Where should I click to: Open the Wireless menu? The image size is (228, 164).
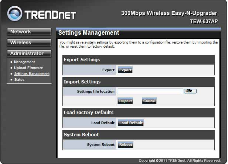pos(29,42)
